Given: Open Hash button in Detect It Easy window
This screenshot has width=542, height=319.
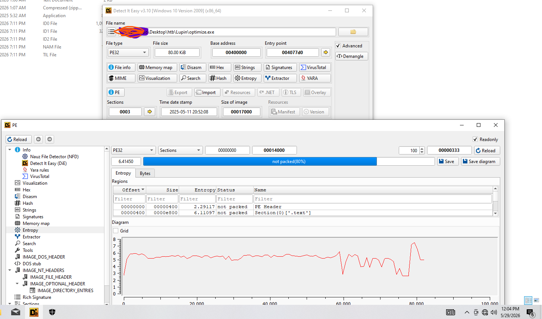Looking at the screenshot, I should click(x=219, y=78).
